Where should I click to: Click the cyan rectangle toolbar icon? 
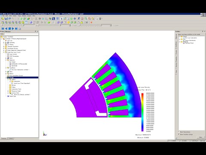coord(43,19)
